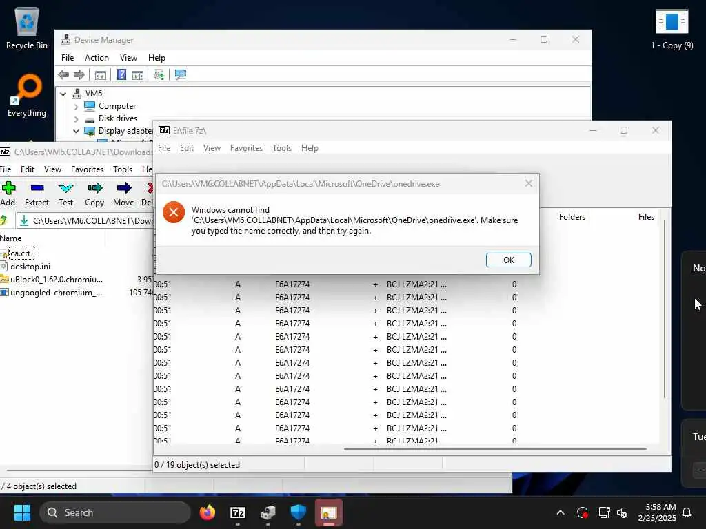Click the sync update tray icon

(x=582, y=512)
